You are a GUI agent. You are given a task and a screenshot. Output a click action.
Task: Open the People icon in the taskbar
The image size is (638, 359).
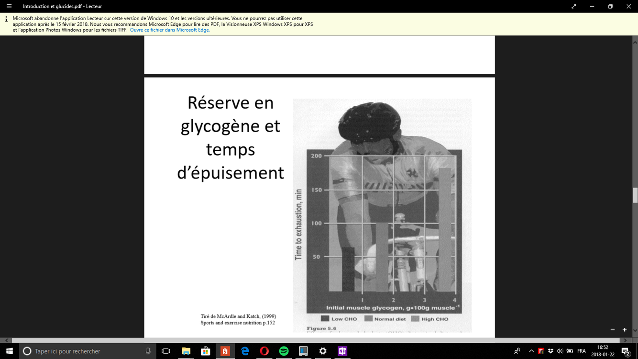[x=517, y=351]
